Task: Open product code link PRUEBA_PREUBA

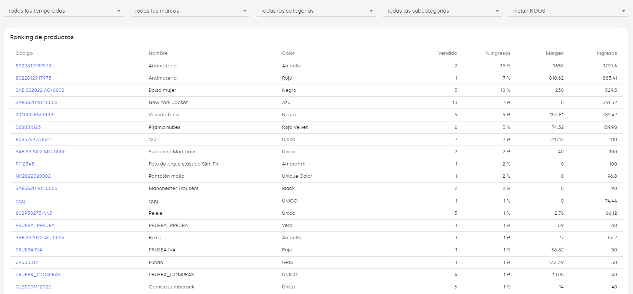Action: pyautogui.click(x=35, y=225)
